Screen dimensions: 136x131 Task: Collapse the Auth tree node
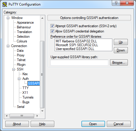(19, 79)
